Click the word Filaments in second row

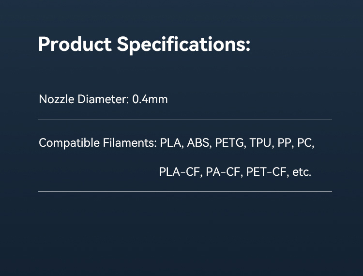130,143
